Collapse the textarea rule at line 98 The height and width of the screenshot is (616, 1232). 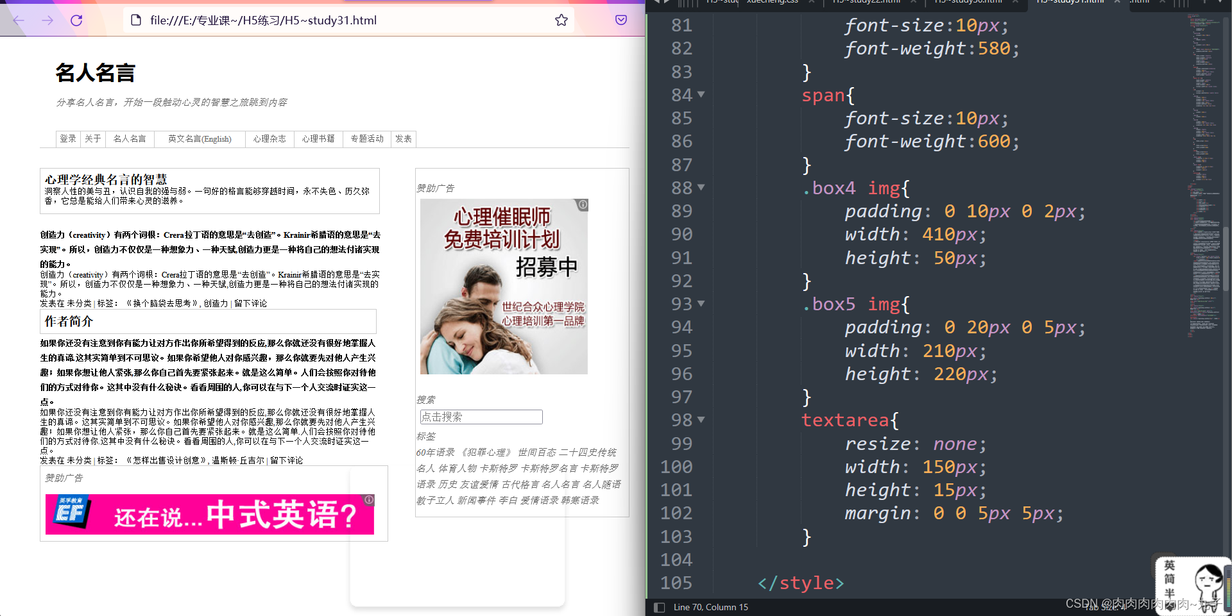click(x=701, y=420)
